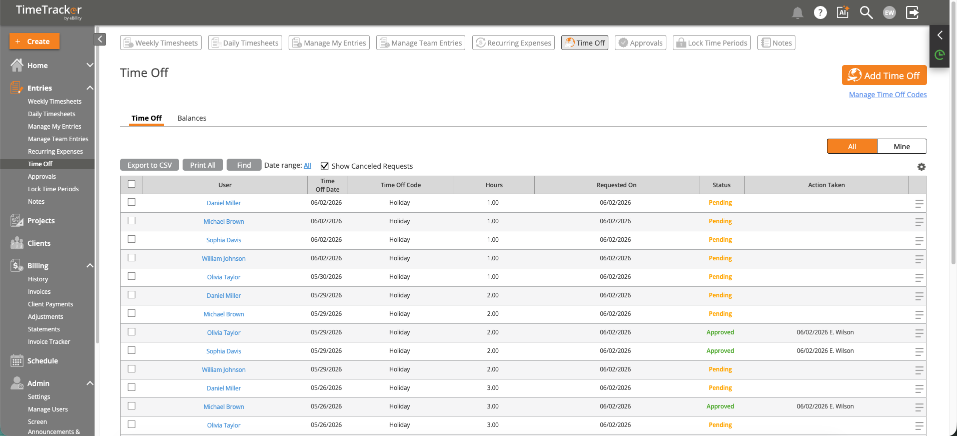Open the green timer clock icon
The image size is (957, 436).
click(x=939, y=55)
